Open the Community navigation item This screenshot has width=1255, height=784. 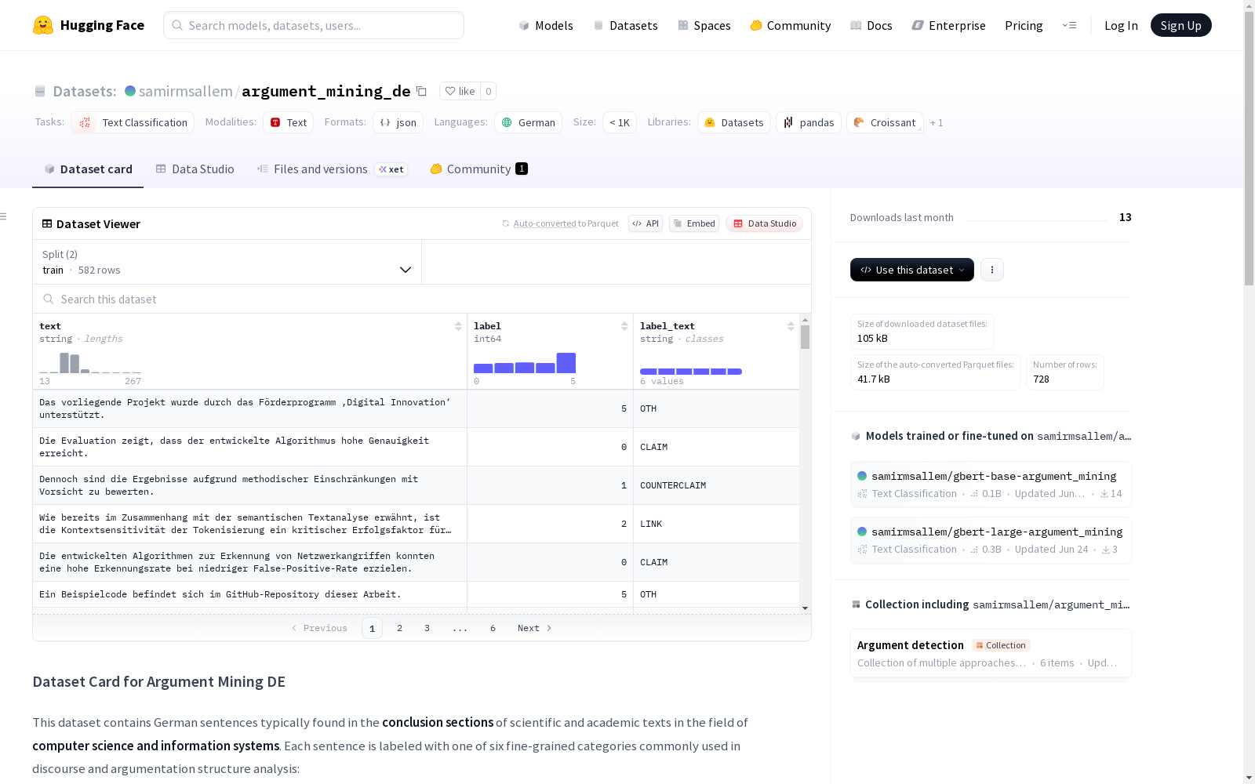coord(791,25)
